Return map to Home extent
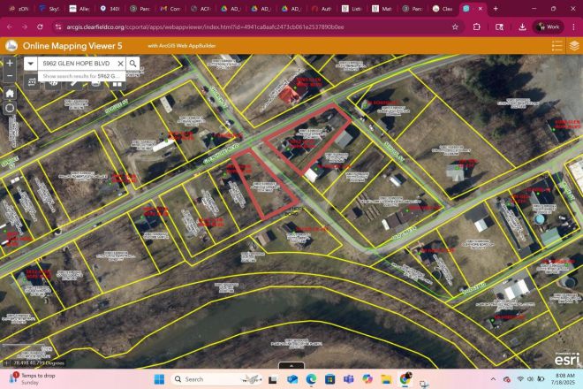 [10, 92]
